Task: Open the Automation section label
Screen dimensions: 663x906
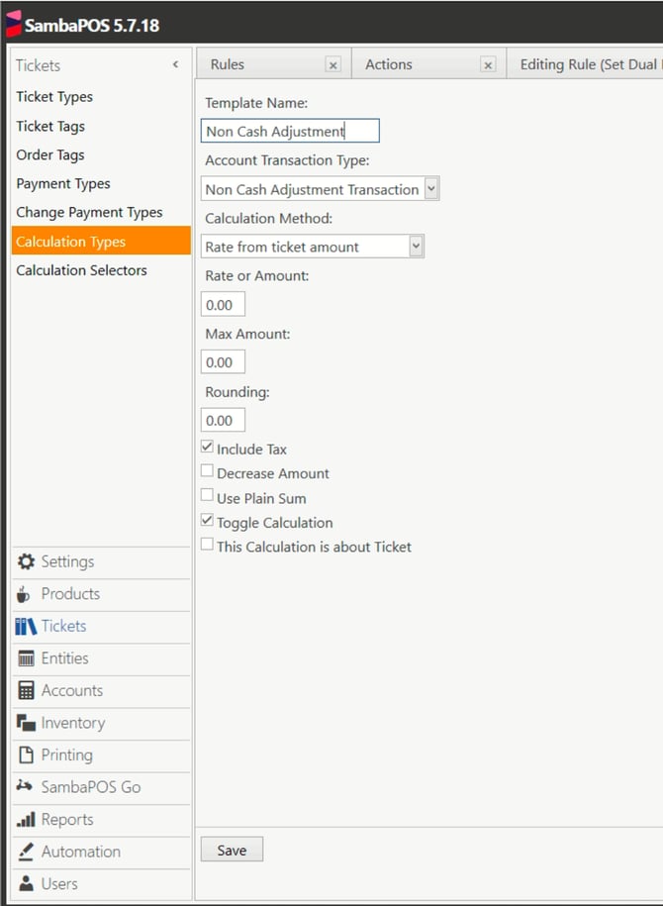Action: (x=81, y=852)
